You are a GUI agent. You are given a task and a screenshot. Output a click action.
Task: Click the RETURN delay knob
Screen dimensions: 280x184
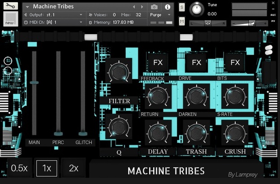point(158,133)
